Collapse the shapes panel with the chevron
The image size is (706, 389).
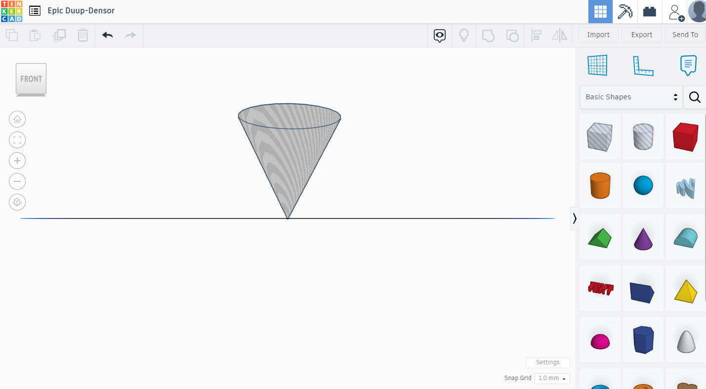575,218
